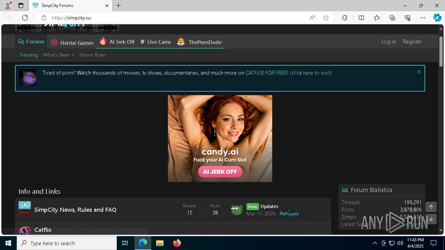Viewport: 445px width, 250px height.
Task: Open the Catflix forum link
Action: [43, 230]
